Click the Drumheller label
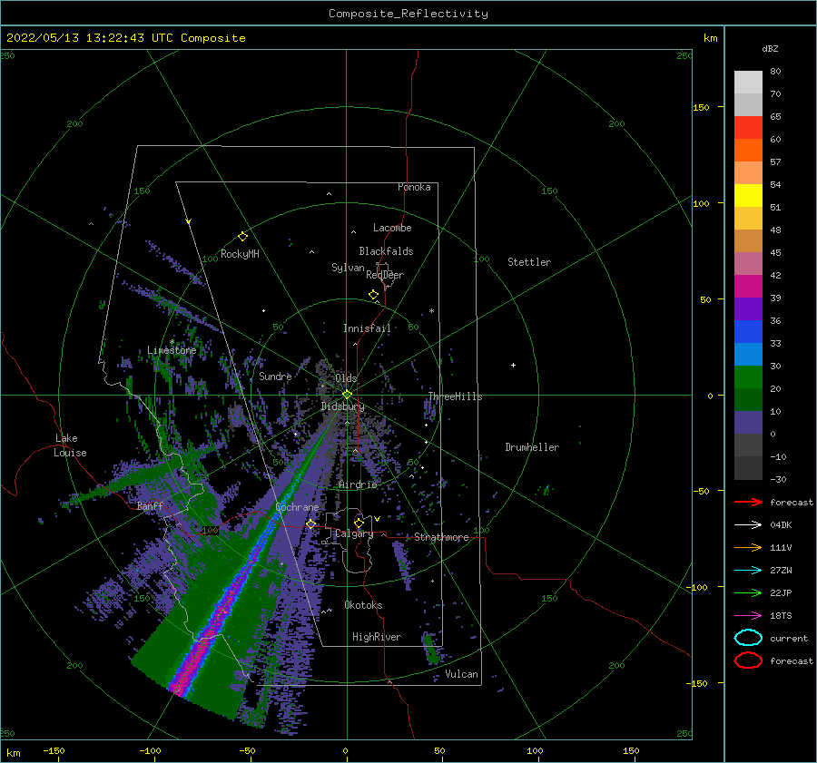 pyautogui.click(x=532, y=447)
